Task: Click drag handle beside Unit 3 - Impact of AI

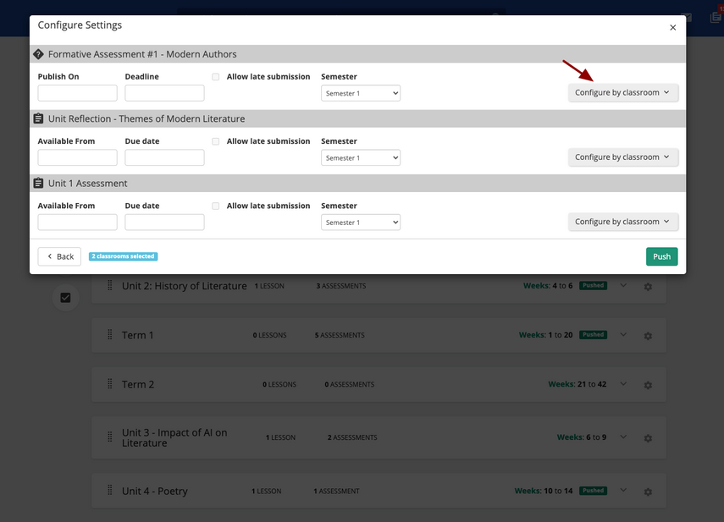Action: (109, 437)
